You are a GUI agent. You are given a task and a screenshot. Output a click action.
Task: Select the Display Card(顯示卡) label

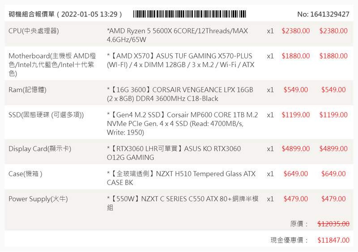pyautogui.click(x=40, y=149)
